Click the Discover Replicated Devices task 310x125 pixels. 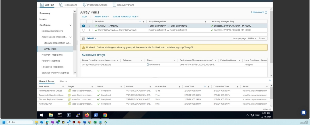coord(51,99)
